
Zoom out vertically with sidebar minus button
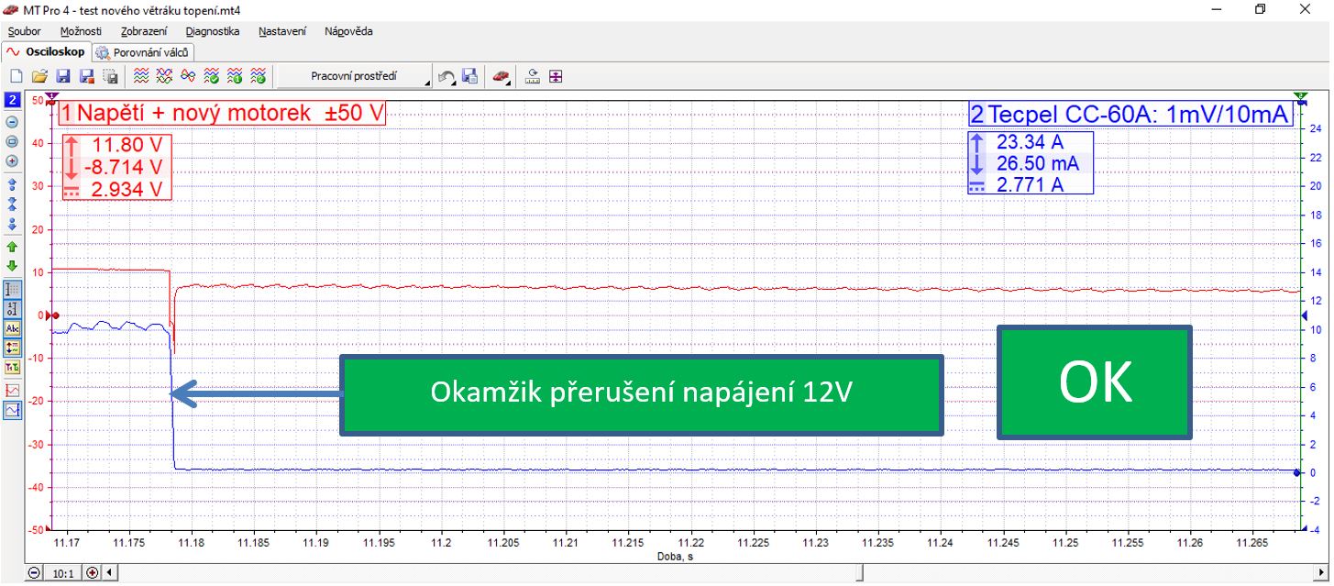(x=13, y=121)
